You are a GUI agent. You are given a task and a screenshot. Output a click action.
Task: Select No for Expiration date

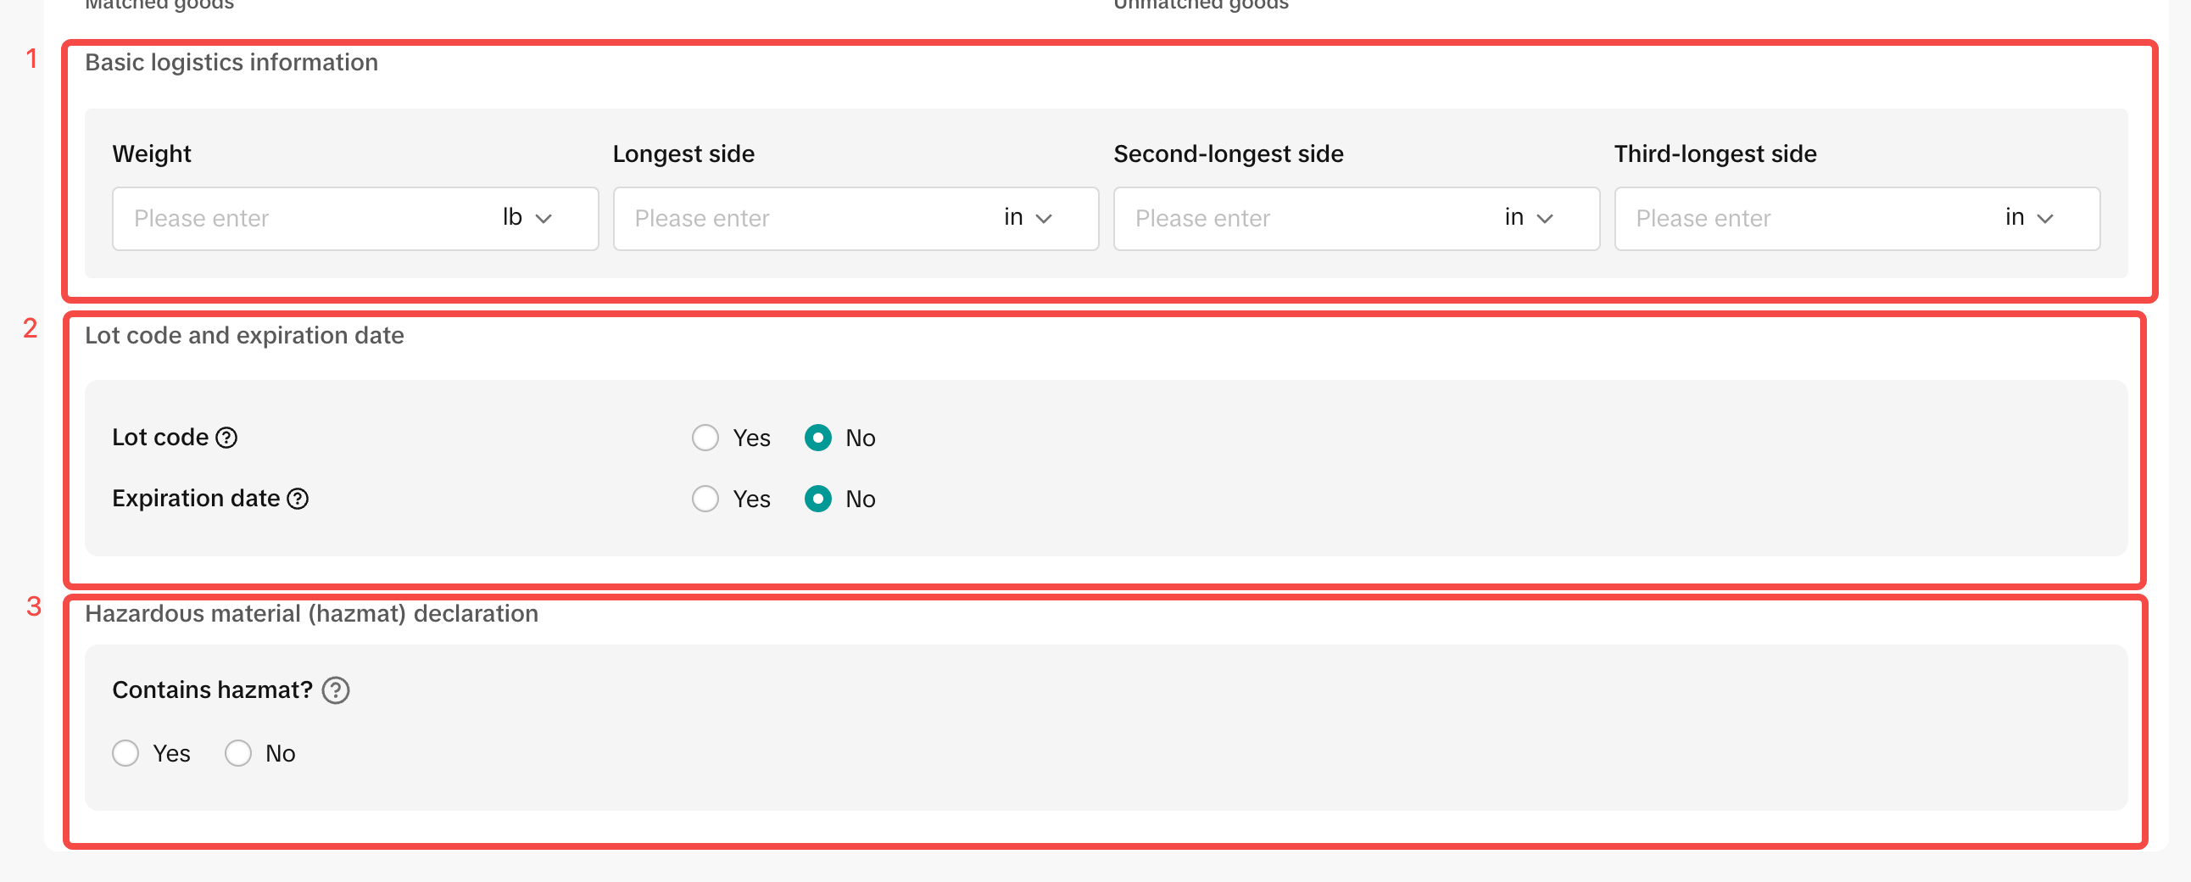(818, 499)
